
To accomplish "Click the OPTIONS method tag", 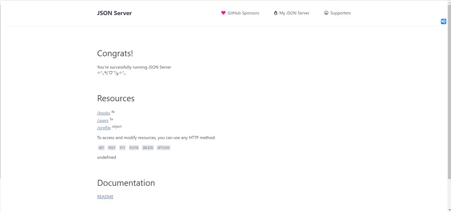I will pos(163,148).
